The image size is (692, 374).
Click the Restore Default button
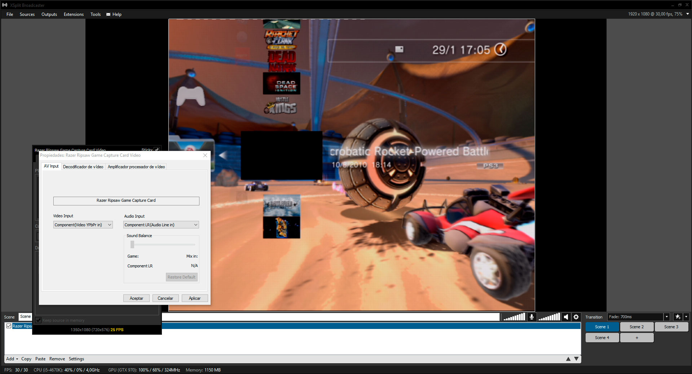point(181,277)
